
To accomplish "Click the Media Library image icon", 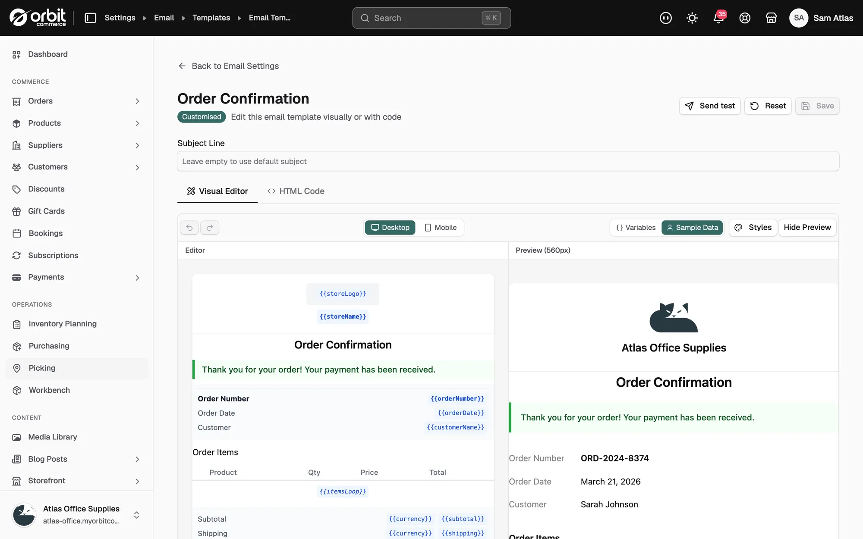I will pos(16,437).
